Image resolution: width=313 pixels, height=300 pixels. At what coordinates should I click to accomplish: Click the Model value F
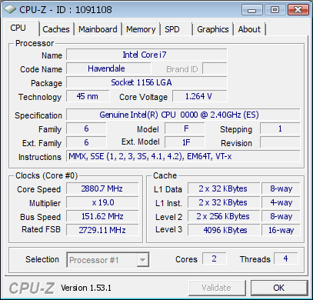pos(185,128)
